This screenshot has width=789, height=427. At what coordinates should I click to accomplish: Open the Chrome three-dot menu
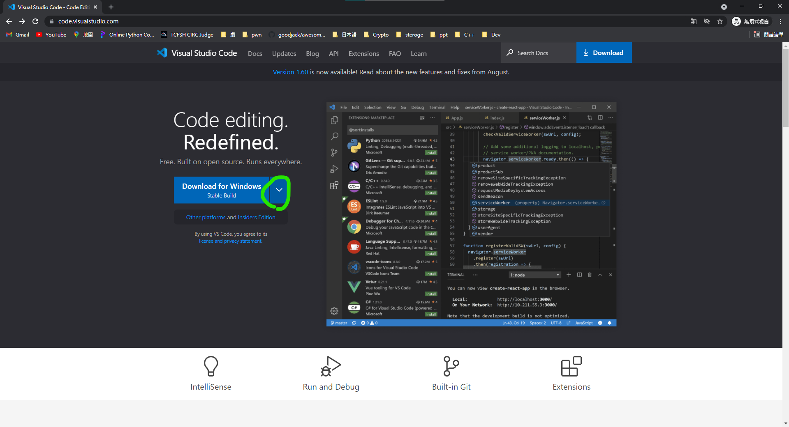780,21
